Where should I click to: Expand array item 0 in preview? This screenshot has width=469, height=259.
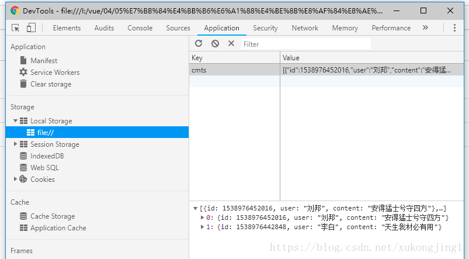click(203, 217)
